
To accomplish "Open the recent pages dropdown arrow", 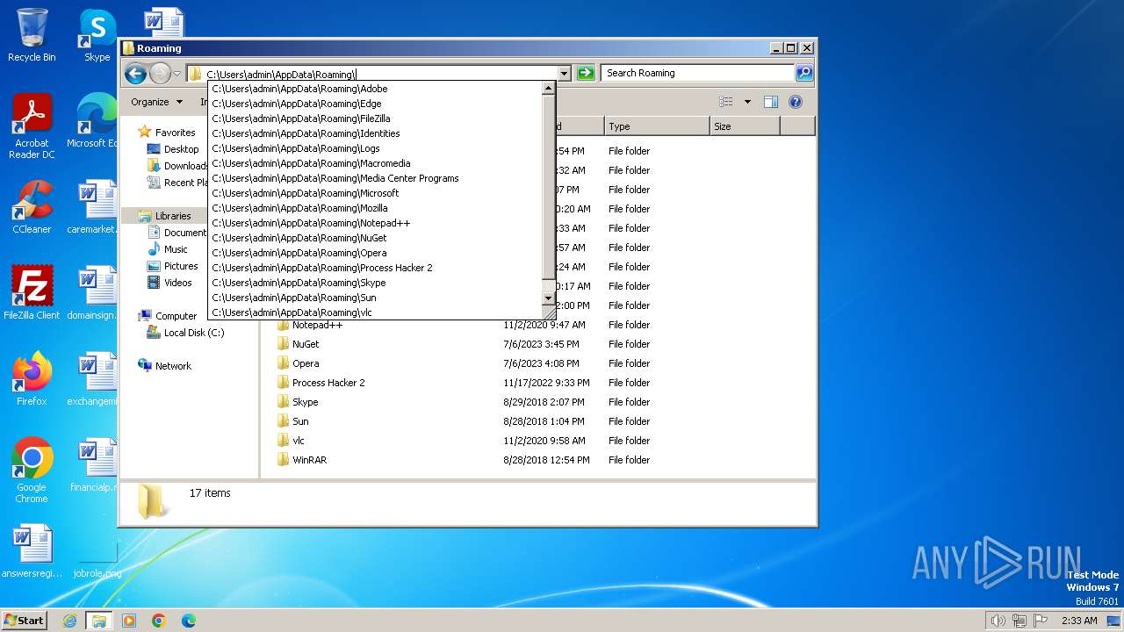I will coord(177,74).
